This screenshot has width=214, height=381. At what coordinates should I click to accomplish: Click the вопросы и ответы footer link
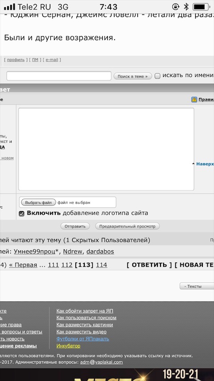point(21,332)
